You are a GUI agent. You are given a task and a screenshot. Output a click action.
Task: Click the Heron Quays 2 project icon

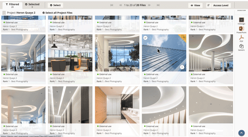point(4,13)
